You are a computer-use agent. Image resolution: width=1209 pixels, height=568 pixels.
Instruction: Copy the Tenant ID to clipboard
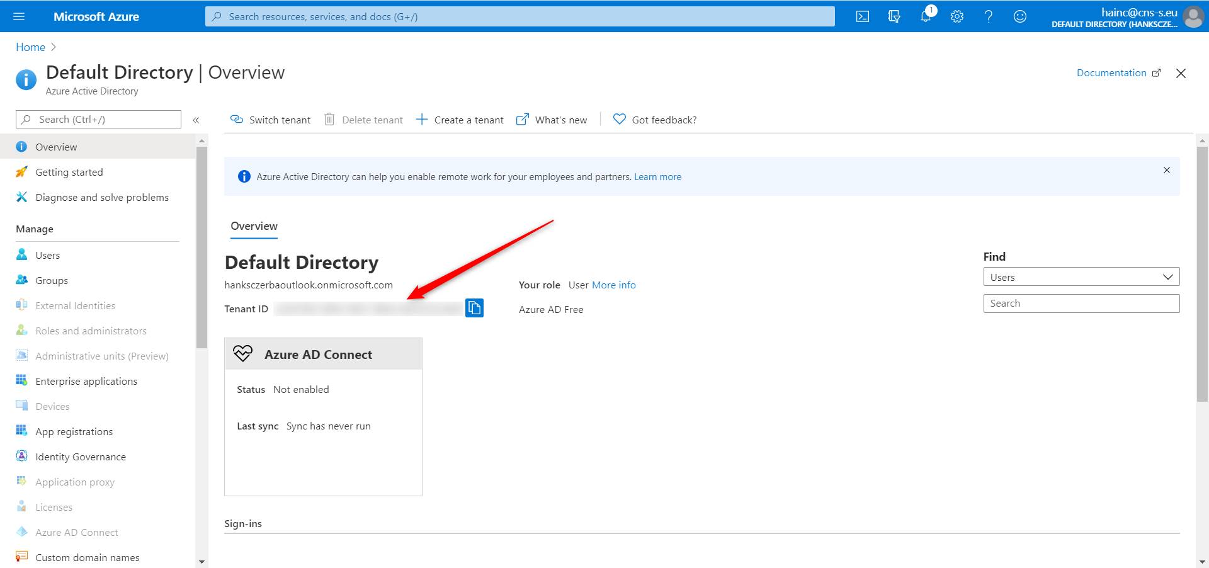(x=474, y=308)
